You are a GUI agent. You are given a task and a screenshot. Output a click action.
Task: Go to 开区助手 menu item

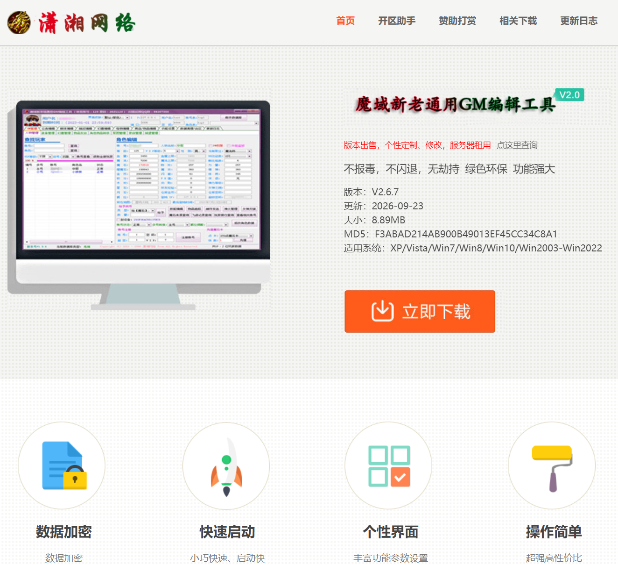coord(397,21)
